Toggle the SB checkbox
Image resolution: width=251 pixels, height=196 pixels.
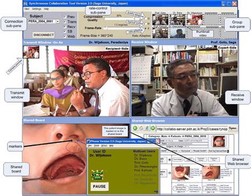click(65, 31)
